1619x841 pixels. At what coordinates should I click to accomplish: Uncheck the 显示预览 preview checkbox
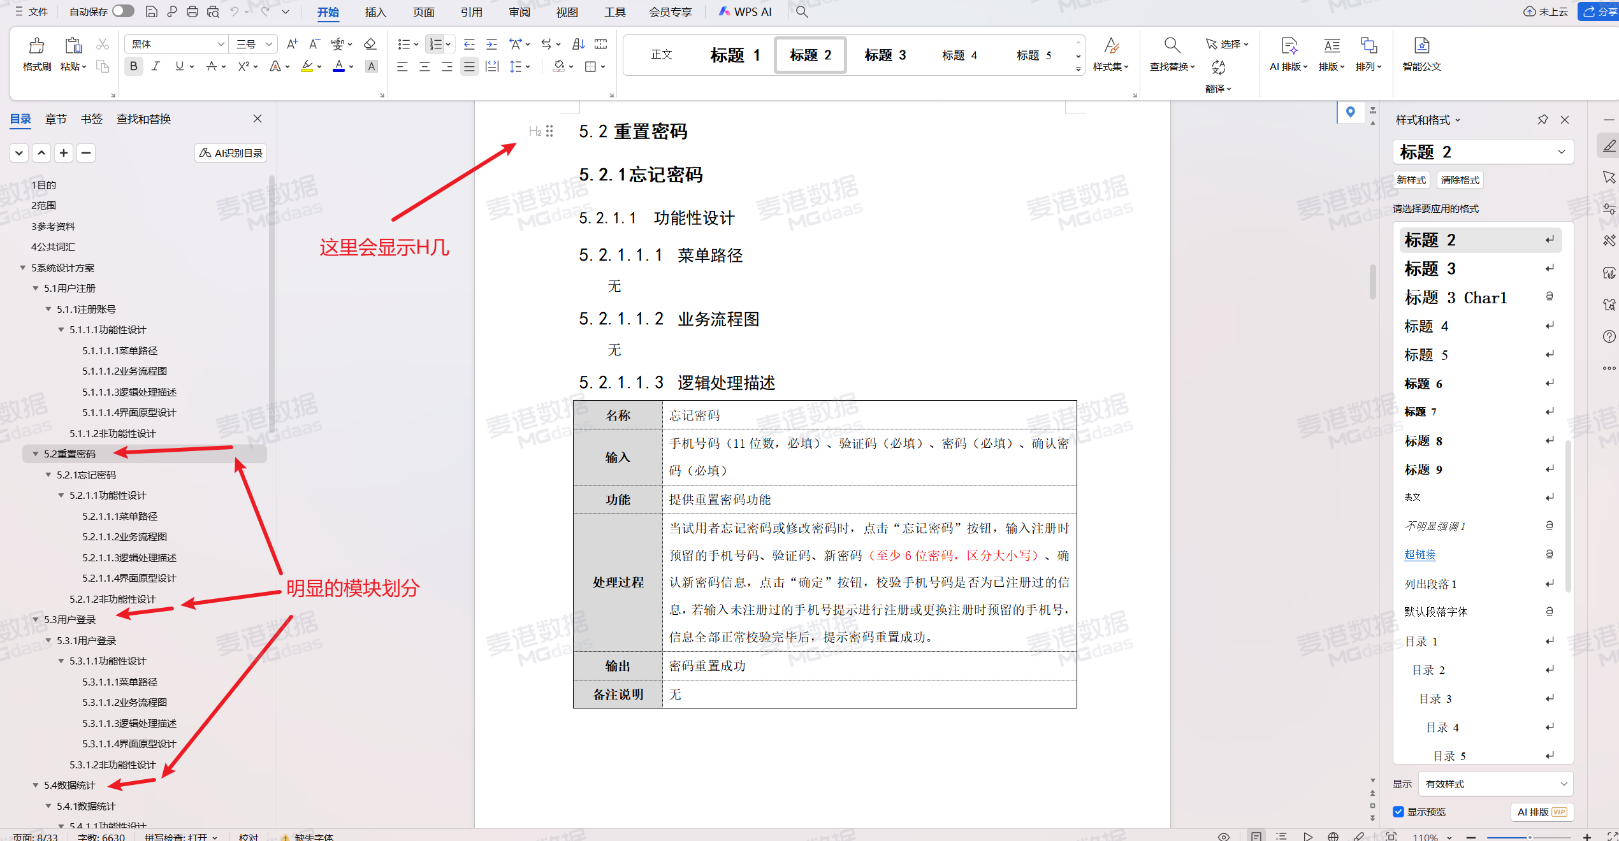[x=1398, y=812]
